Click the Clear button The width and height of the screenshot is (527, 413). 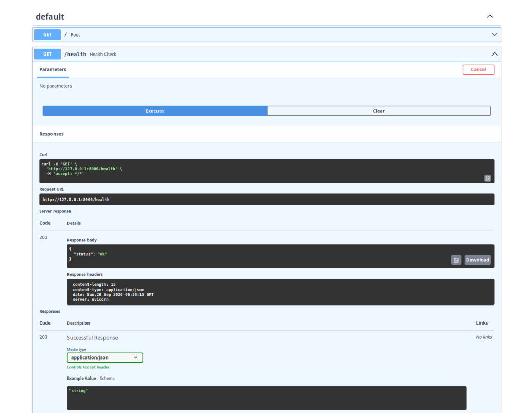(x=379, y=111)
